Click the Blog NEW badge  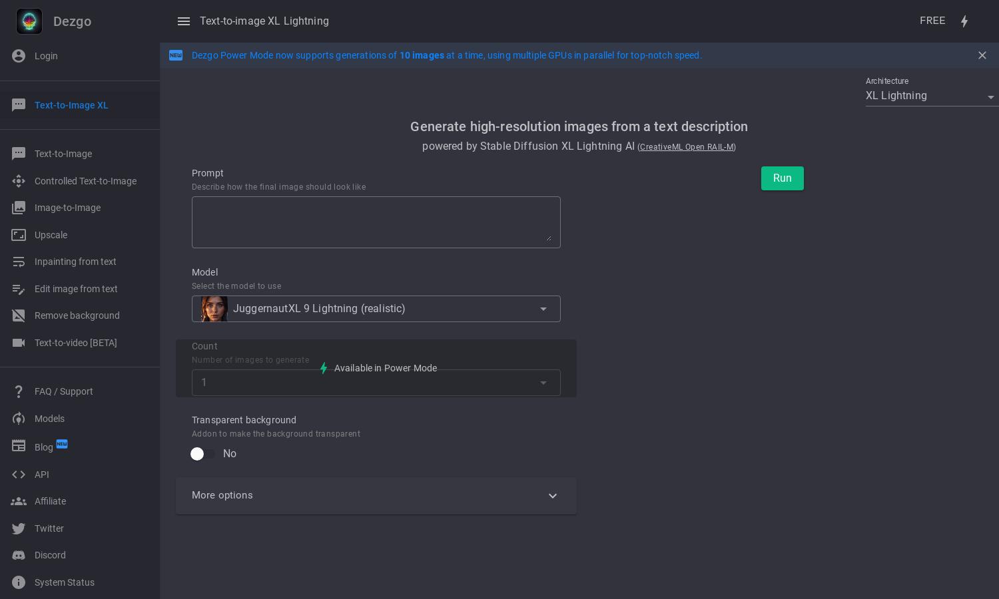(x=62, y=443)
